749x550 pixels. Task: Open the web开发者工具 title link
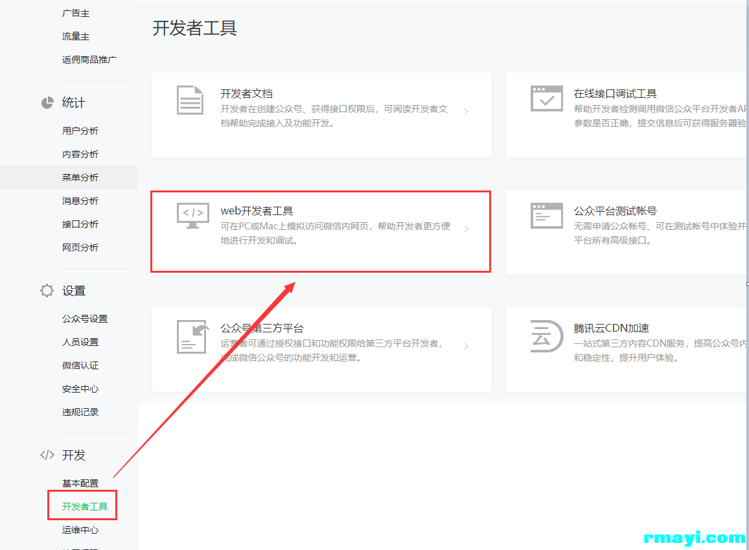(257, 211)
